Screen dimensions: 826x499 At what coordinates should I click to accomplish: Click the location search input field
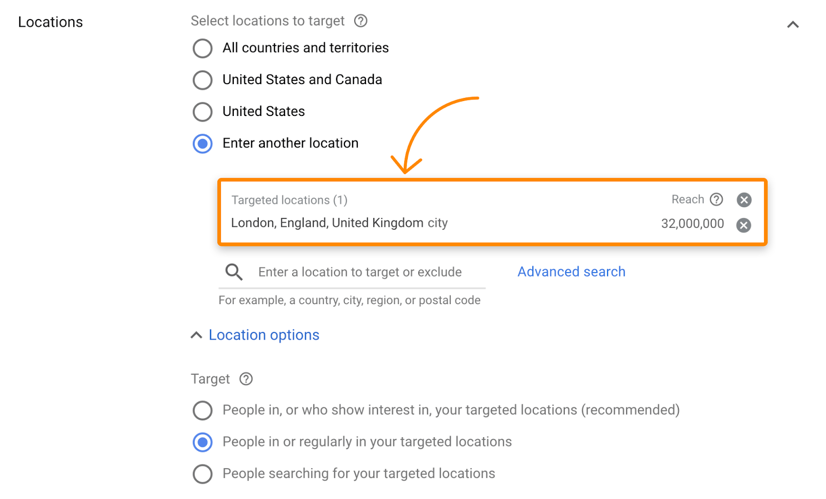(361, 272)
